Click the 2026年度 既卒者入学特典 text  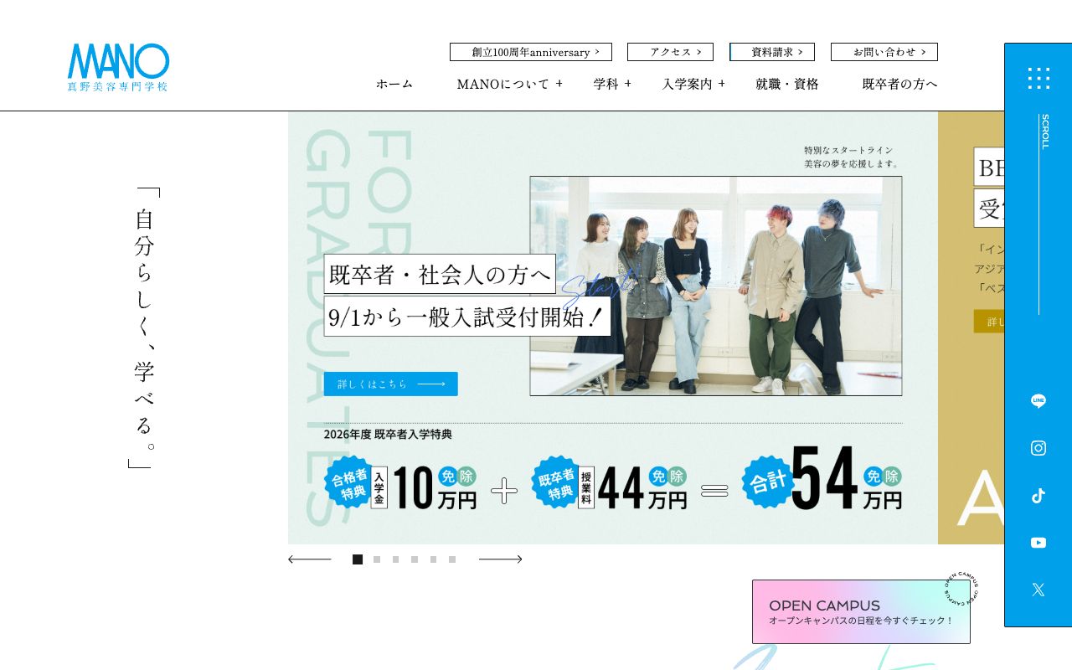(x=388, y=434)
